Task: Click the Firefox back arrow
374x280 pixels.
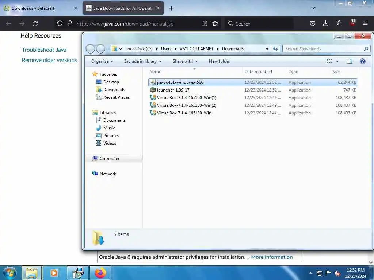Action: coord(9,24)
